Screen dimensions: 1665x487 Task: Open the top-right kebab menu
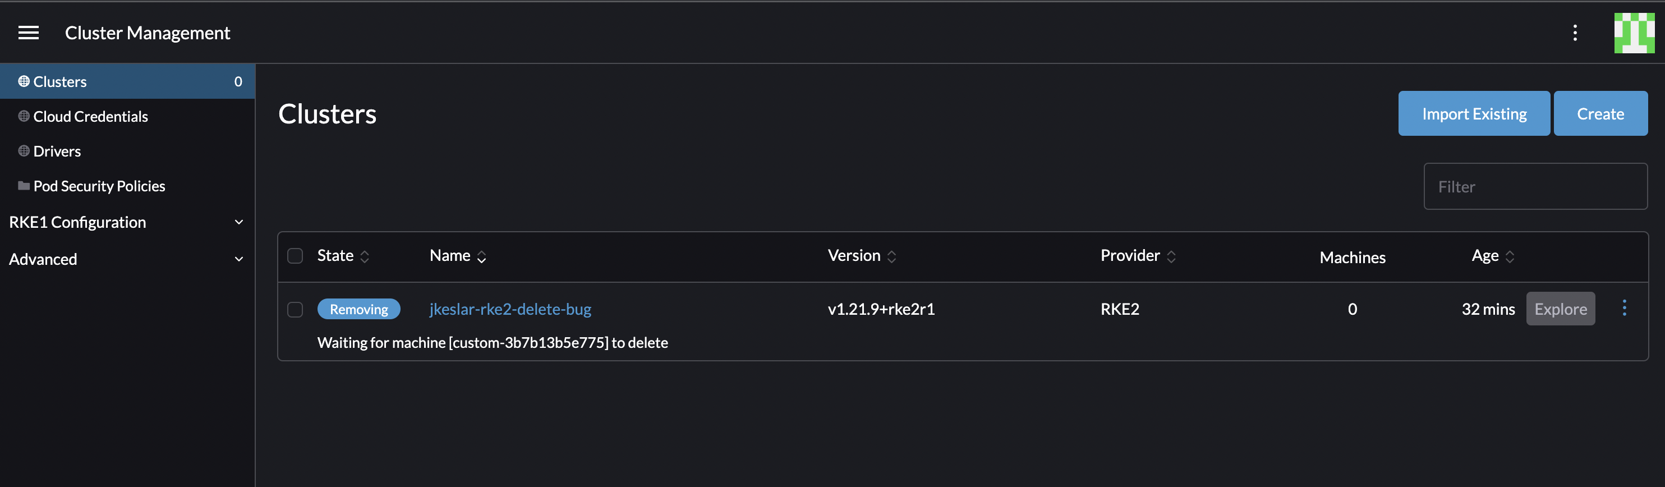pyautogui.click(x=1575, y=33)
